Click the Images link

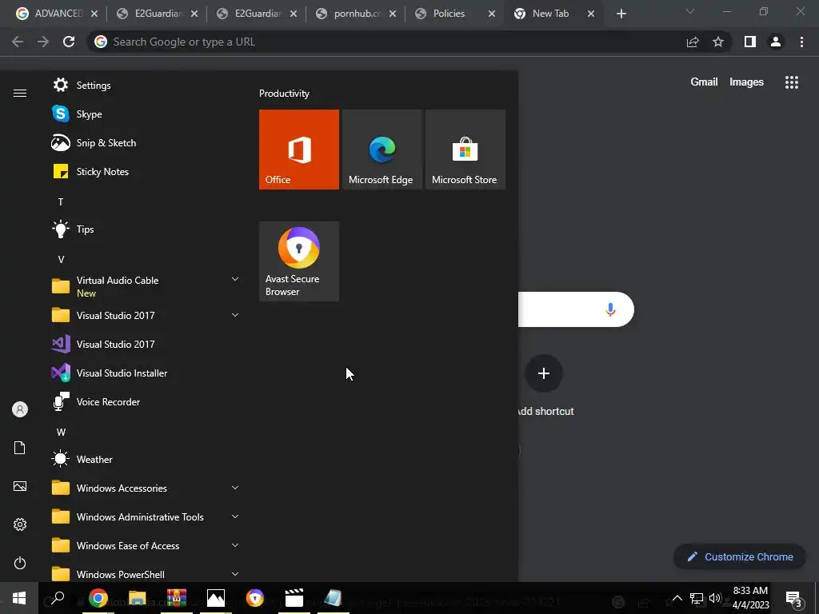[746, 82]
